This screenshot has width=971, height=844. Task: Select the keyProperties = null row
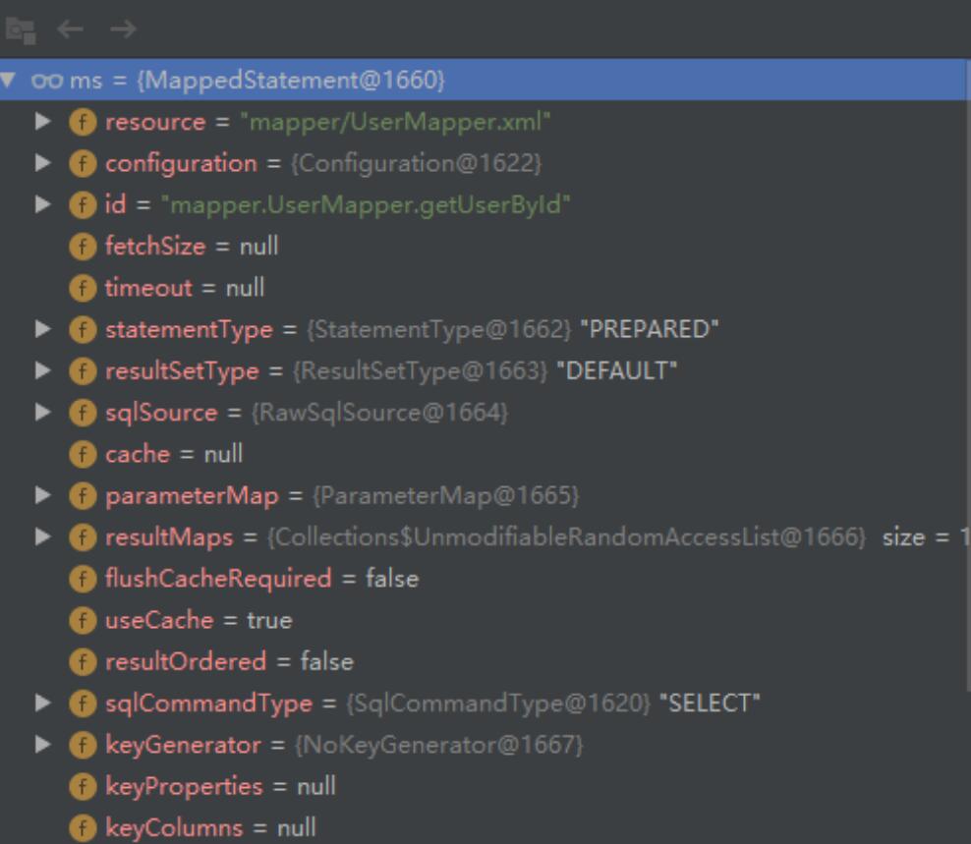[x=220, y=786]
